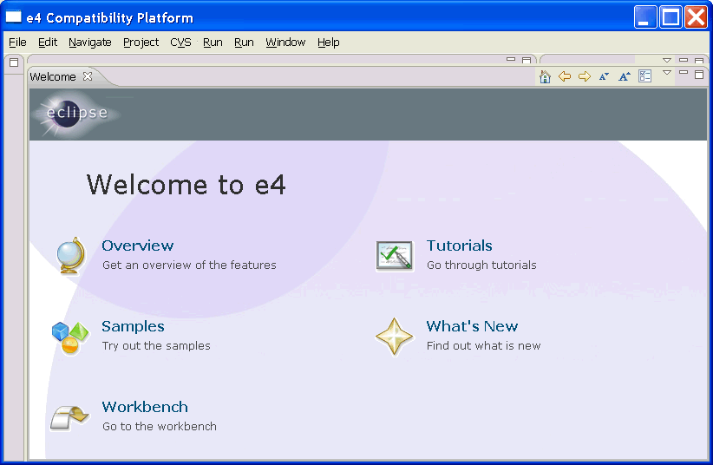The image size is (713, 465).
Task: Open the Help menu
Action: pos(328,43)
